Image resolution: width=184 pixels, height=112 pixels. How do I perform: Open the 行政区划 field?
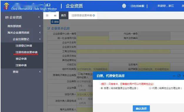coord(93,65)
